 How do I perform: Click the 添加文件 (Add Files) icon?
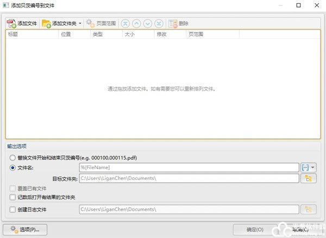pos(11,24)
